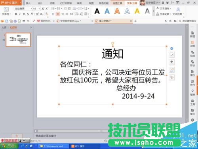Click the 字 text floating icon beside text box
Image resolution: width=198 pixels, height=149 pixels.
point(172,77)
